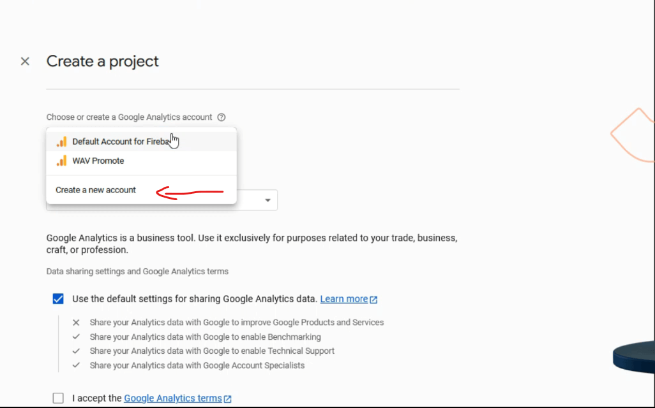Image resolution: width=655 pixels, height=408 pixels.
Task: Click the checkmark next to the Benchmarking item
Action: (75, 337)
